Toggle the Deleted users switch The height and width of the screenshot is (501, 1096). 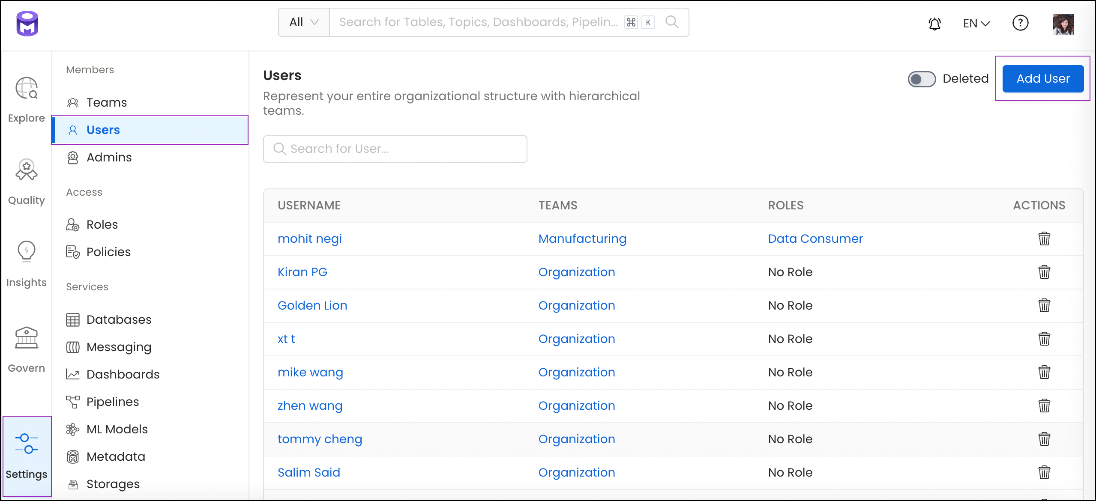click(922, 79)
